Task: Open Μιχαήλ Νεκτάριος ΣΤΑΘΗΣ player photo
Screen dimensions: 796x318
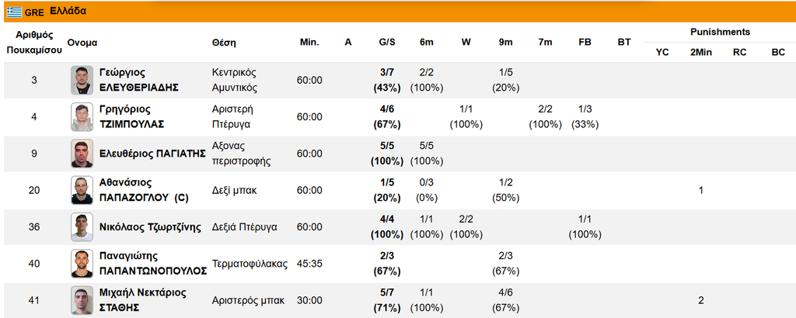Action: point(82,300)
